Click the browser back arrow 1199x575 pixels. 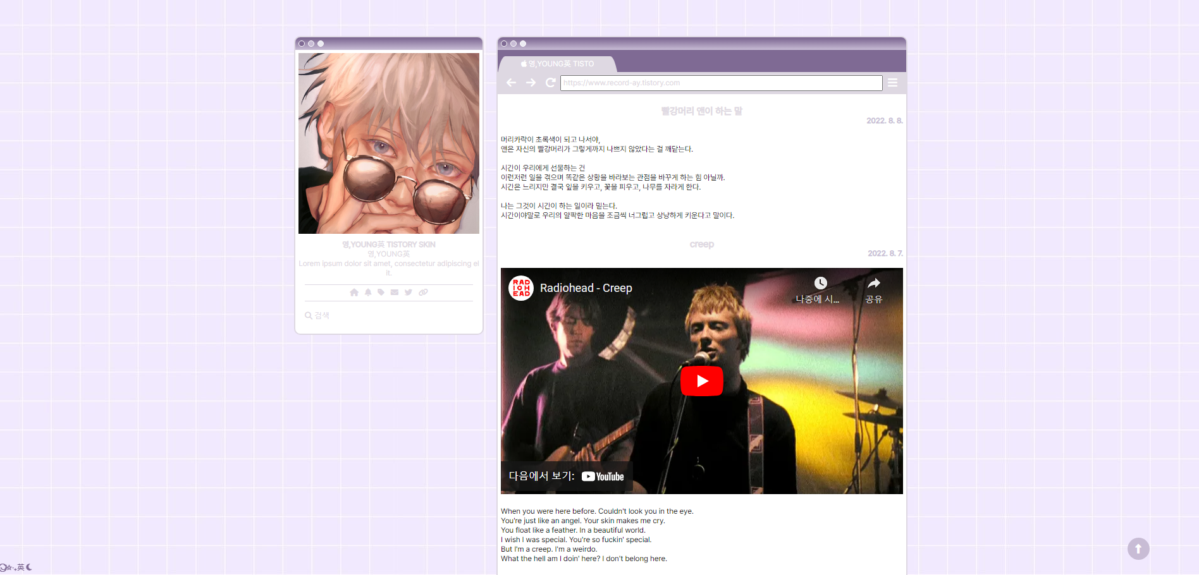click(512, 83)
